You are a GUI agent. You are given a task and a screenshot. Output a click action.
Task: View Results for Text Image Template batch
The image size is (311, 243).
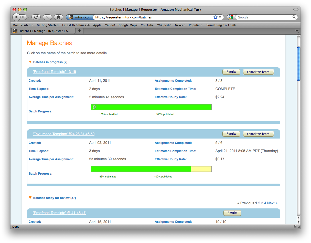pos(231,134)
